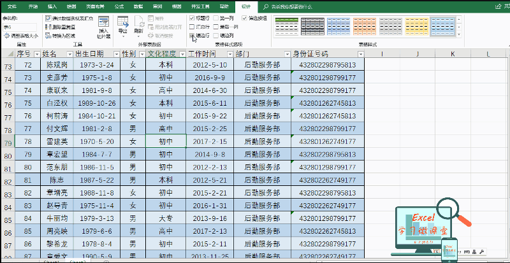Viewport: 510px width, 263px height.
Task: Click 转换为区域 (Convert to Range)
Action: (x=60, y=36)
